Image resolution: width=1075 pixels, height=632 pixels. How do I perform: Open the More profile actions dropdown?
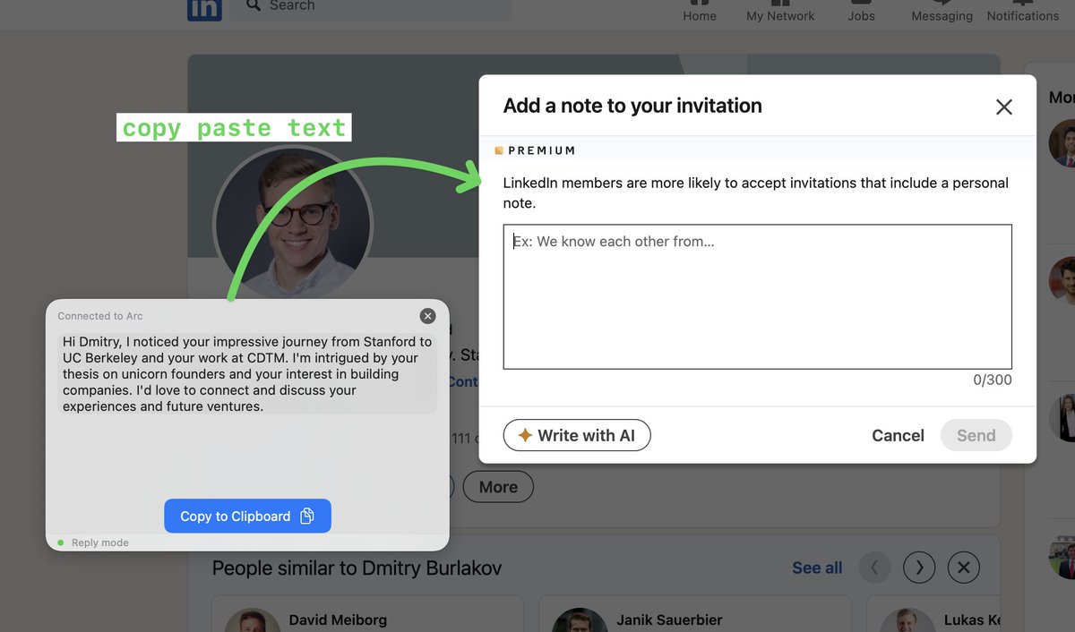(x=498, y=487)
